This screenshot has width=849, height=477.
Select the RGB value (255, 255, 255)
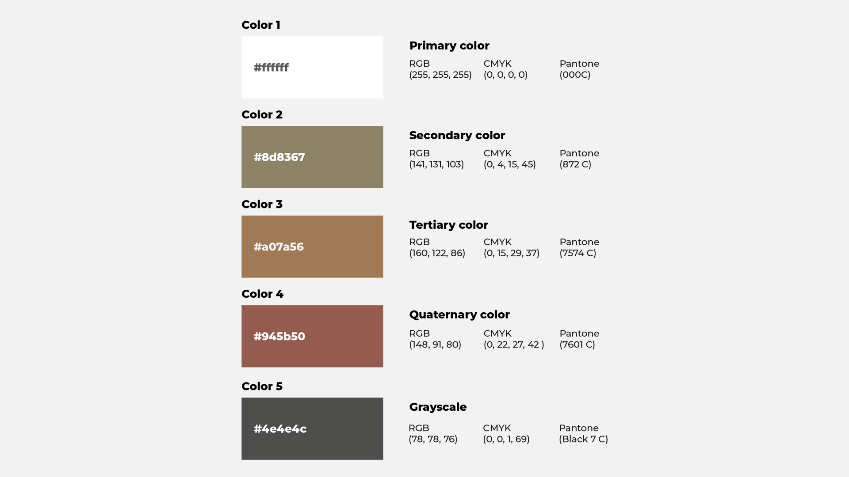click(440, 75)
